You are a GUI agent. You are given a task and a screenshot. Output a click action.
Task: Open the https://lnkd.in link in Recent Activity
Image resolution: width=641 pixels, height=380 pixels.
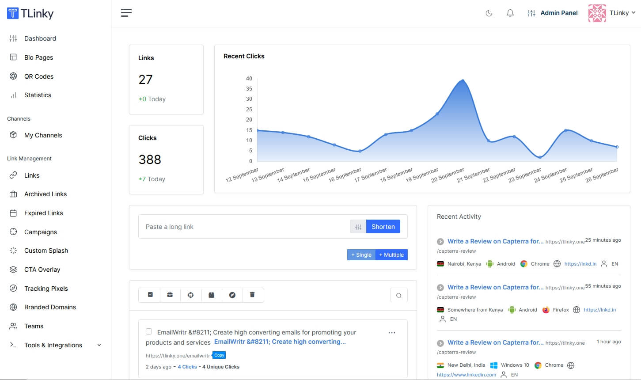[580, 264]
